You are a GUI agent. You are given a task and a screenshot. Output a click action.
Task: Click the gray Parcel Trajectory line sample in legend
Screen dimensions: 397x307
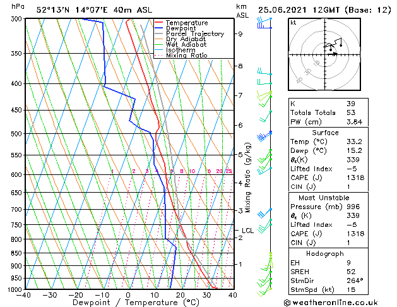coord(159,33)
